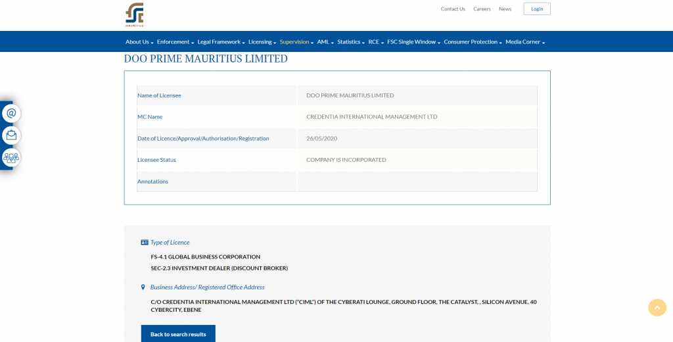Image resolution: width=673 pixels, height=342 pixels.
Task: Click the Type of Licence card icon
Action: (x=145, y=243)
